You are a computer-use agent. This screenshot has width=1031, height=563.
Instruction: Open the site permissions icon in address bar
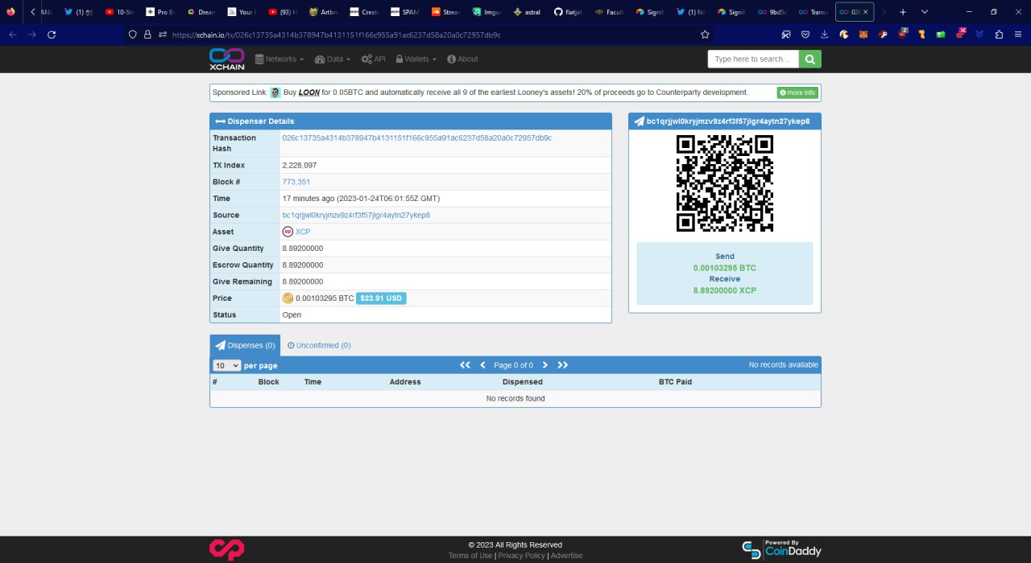pos(163,35)
